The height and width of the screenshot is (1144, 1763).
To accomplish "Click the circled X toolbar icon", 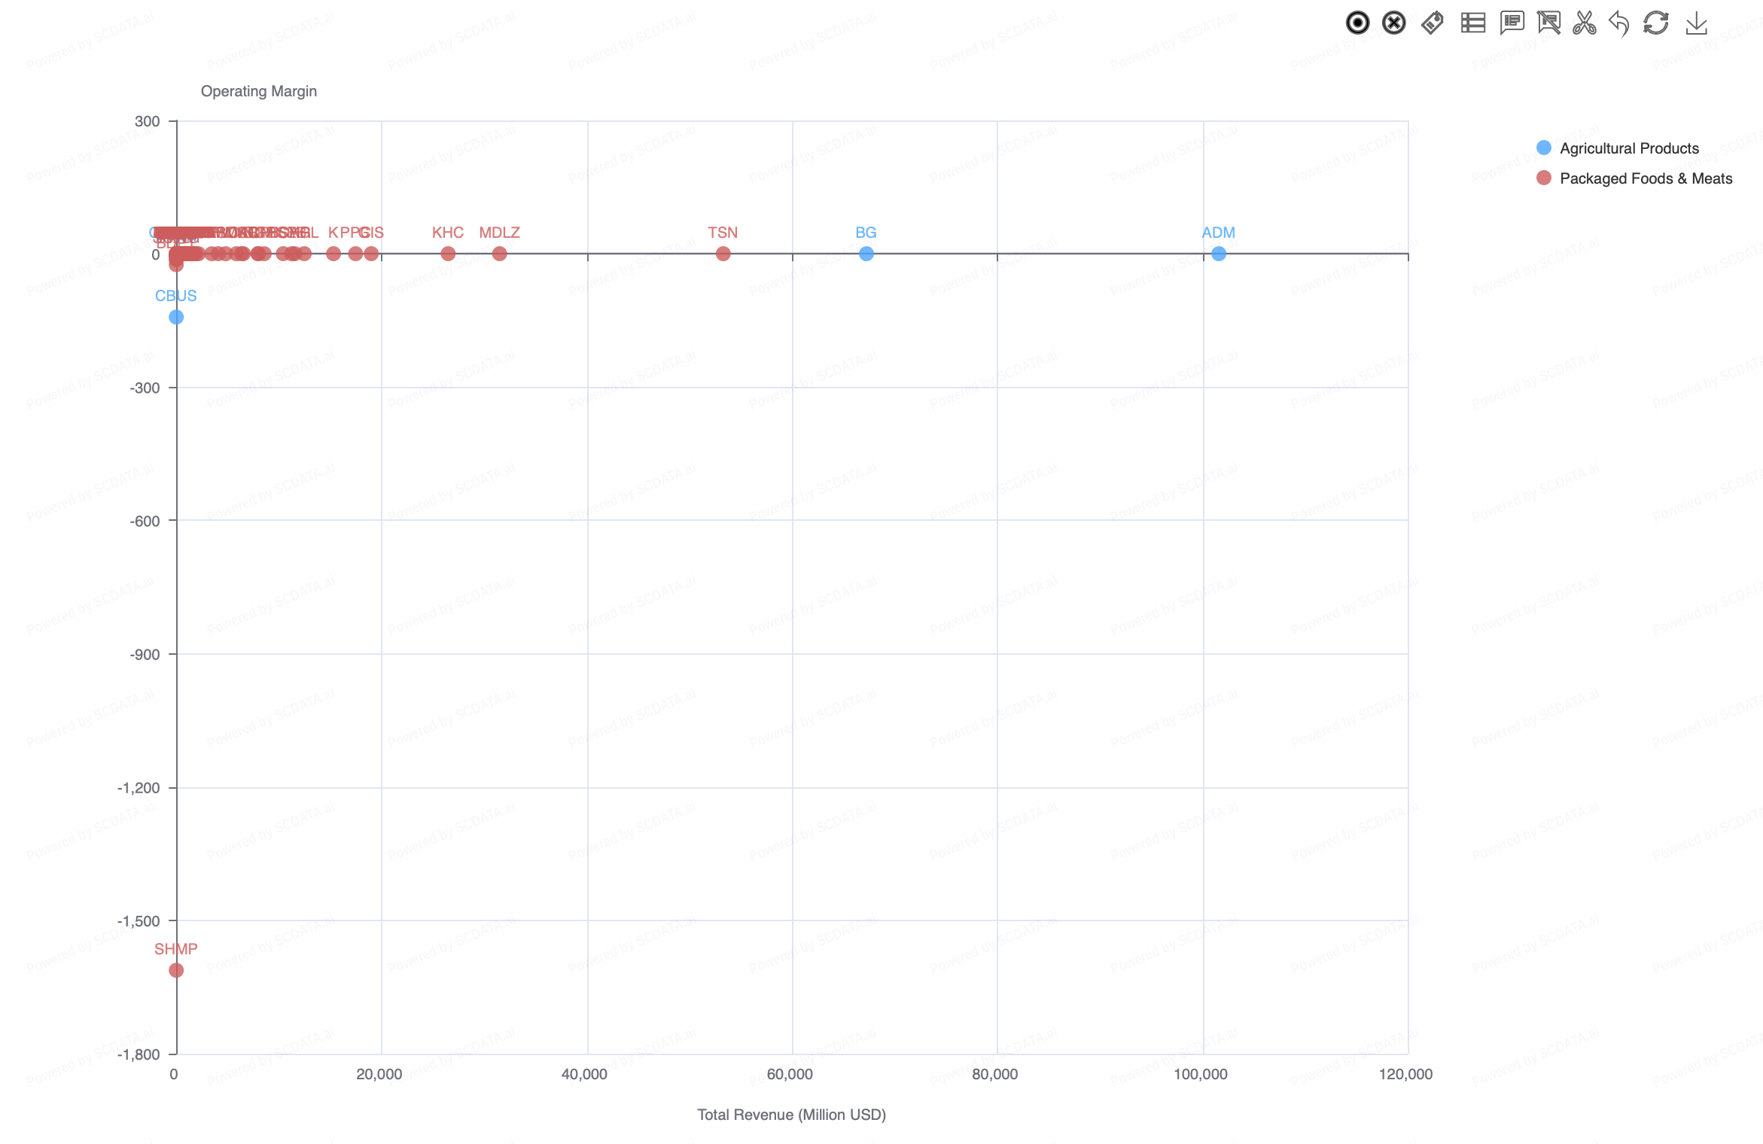I will pyautogui.click(x=1394, y=23).
